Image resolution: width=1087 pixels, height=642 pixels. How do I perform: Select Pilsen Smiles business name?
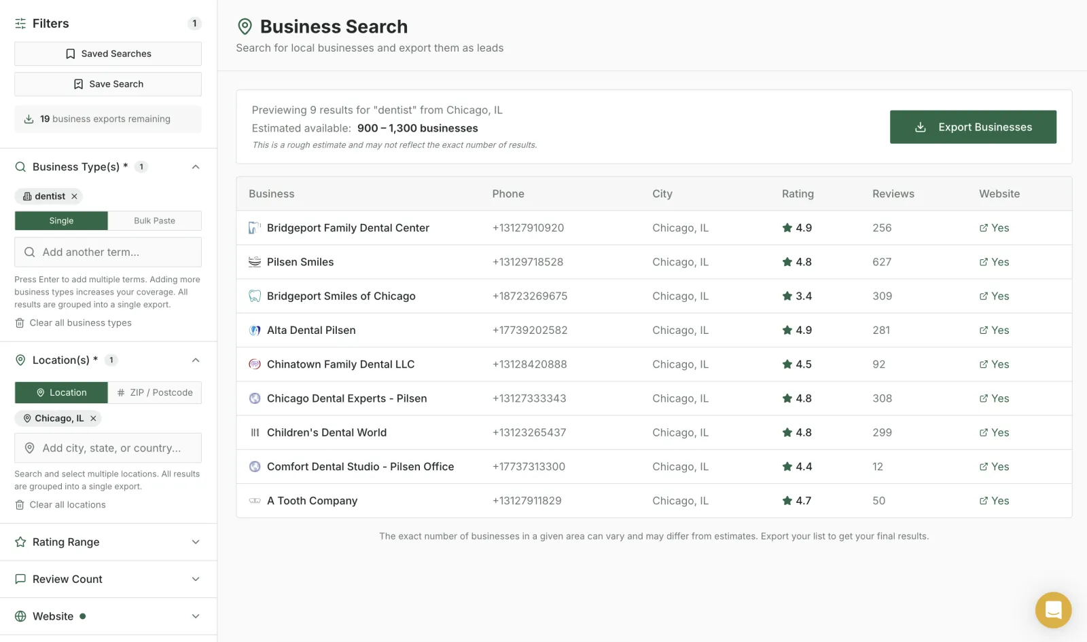point(300,262)
